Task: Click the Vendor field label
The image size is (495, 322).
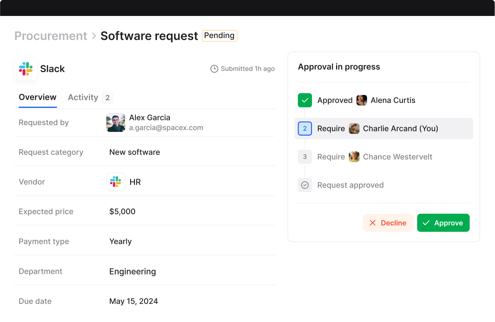Action: pos(32,182)
